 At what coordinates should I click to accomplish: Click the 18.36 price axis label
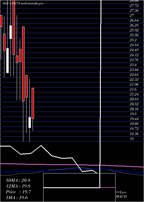point(134,134)
